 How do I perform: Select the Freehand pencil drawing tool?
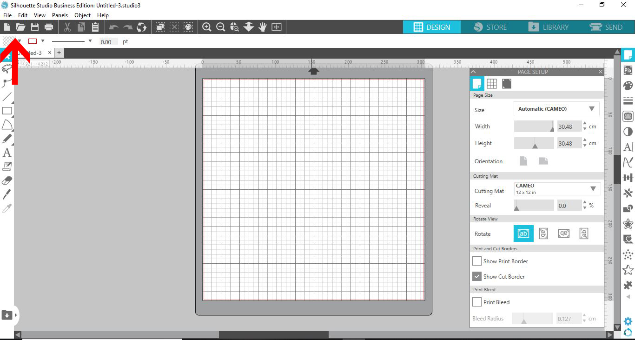[x=7, y=139]
